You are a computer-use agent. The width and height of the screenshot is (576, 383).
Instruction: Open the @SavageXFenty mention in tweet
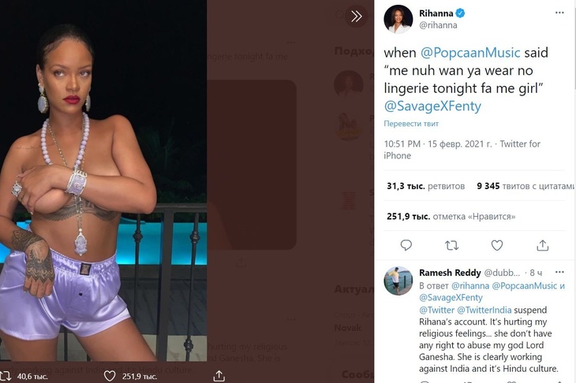(432, 106)
